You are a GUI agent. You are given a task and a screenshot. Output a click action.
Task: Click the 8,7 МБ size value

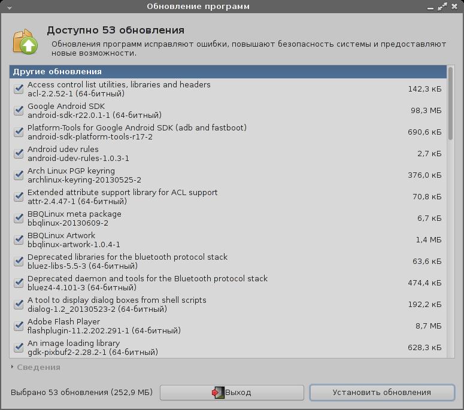[x=428, y=326]
